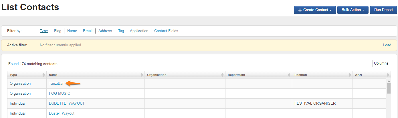Viewport: 398px width, 118px height.
Task: Click the sort arrows in Type column
Action: tap(43, 75)
